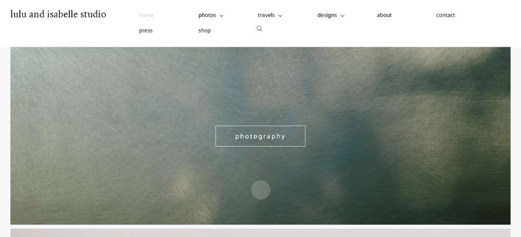Visit the about page
Viewport: 521px width, 237px height.
(384, 15)
